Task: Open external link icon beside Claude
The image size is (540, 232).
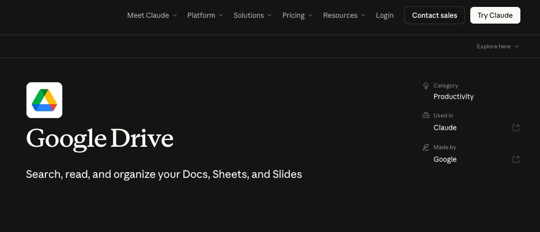Action: point(516,128)
